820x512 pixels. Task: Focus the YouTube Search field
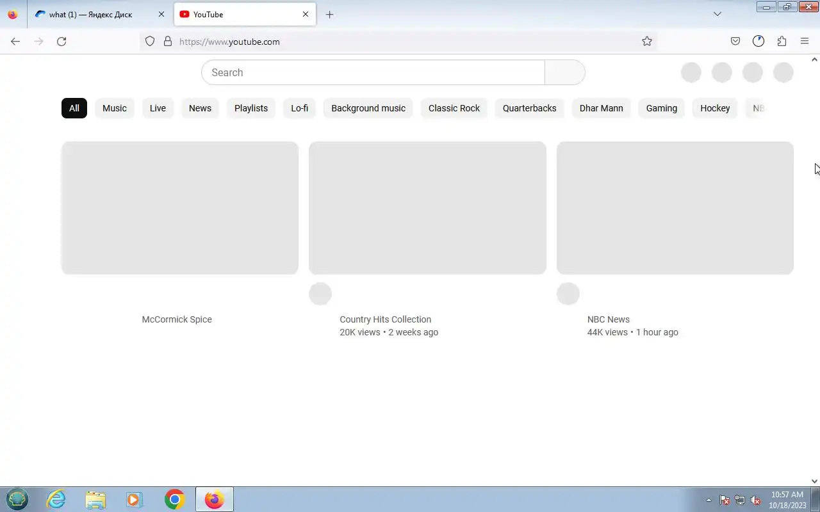point(373,72)
